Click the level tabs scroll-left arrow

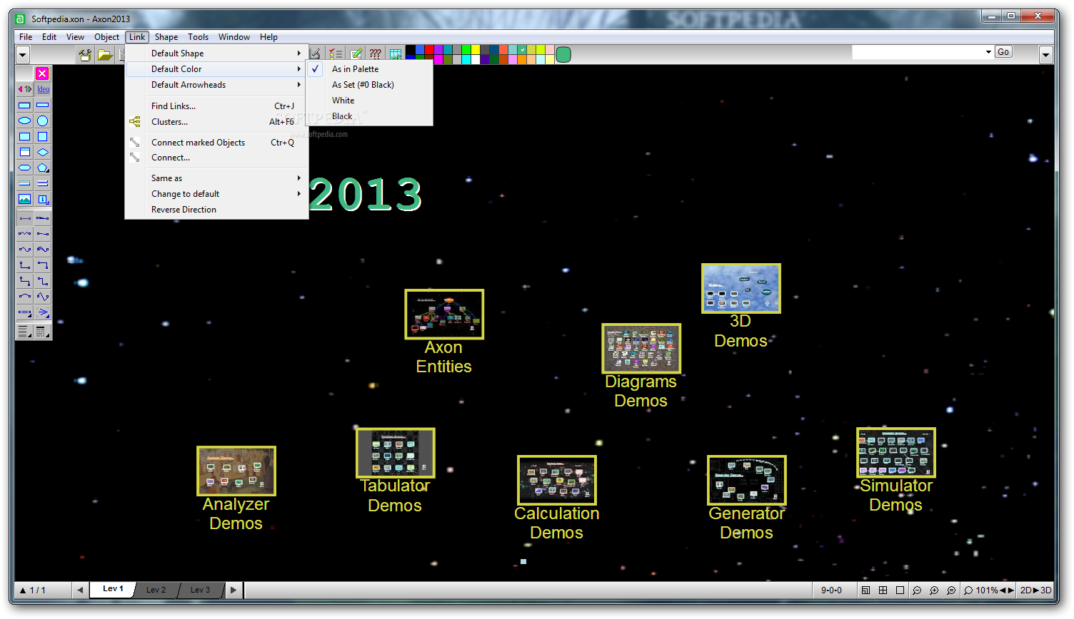tap(80, 590)
